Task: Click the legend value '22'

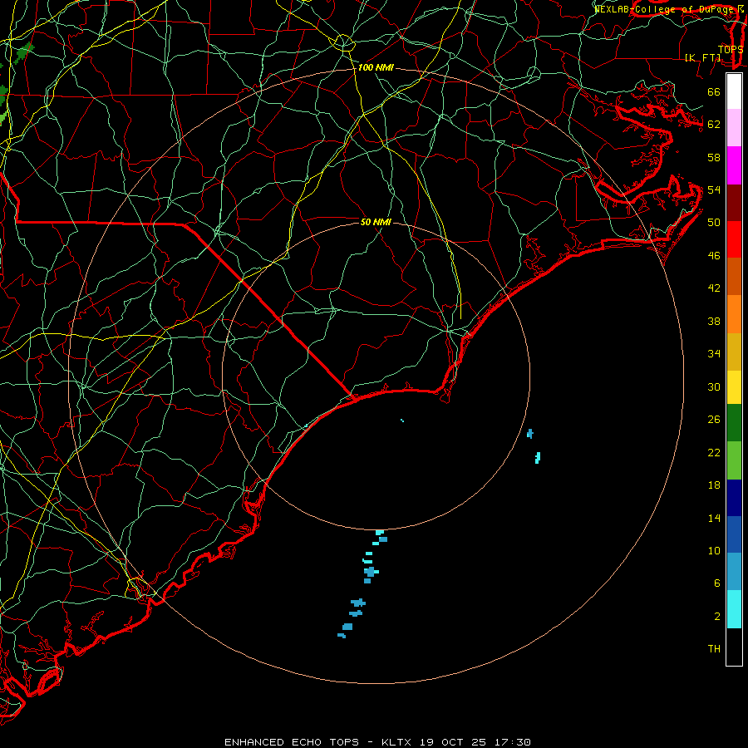Action: click(714, 453)
